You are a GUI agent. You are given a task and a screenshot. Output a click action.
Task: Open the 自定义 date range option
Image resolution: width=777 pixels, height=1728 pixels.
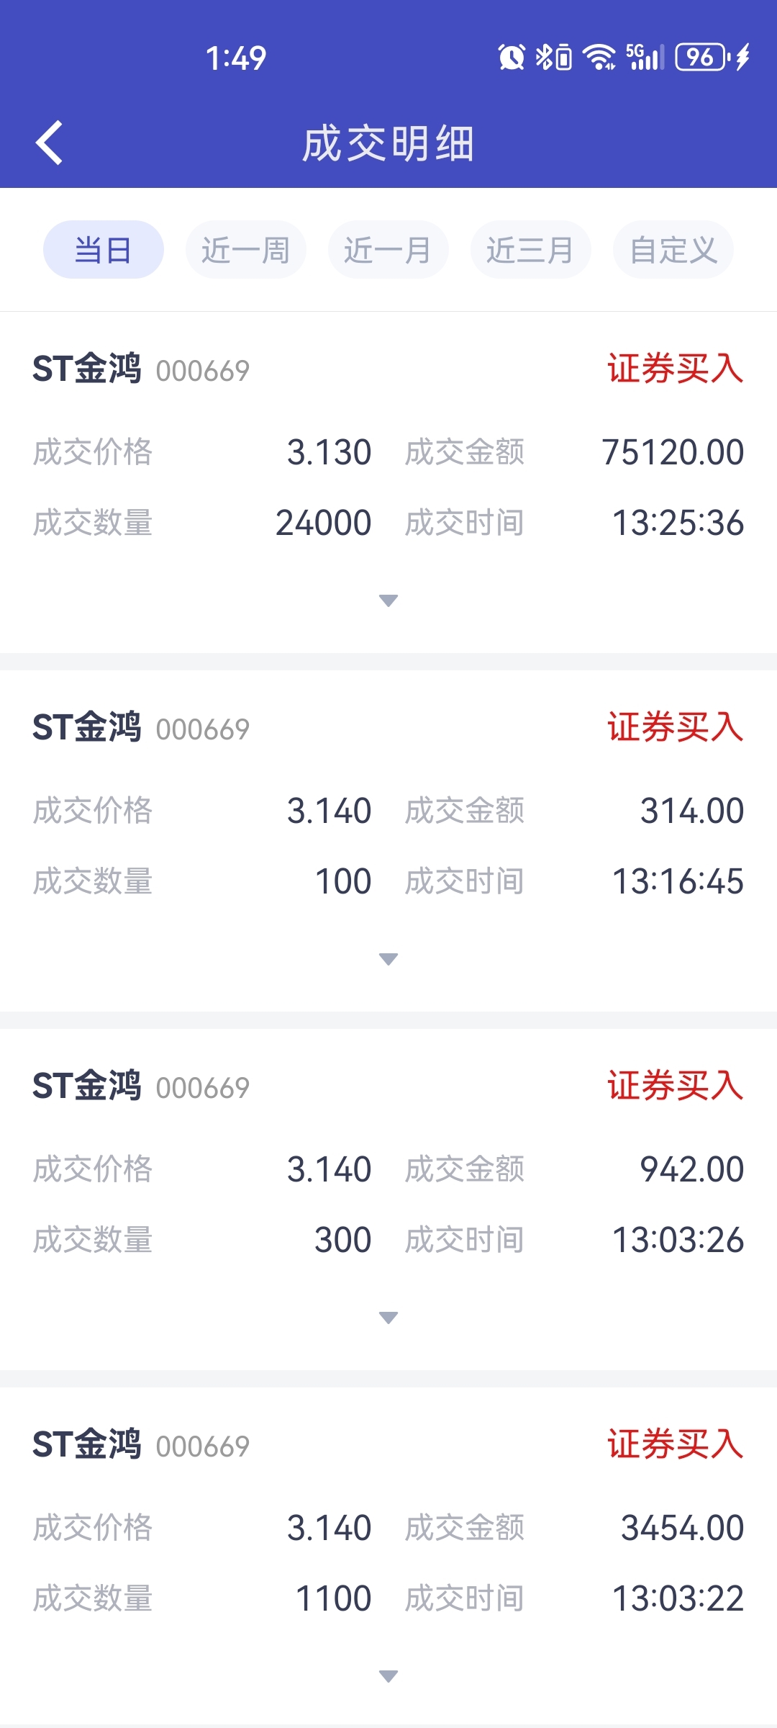673,250
